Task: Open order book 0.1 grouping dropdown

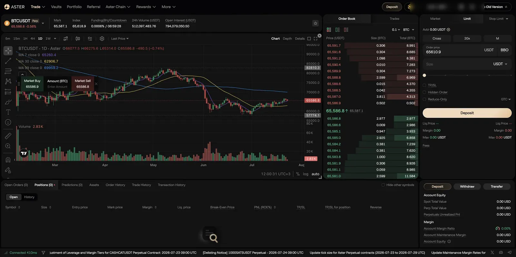Action: [396, 30]
